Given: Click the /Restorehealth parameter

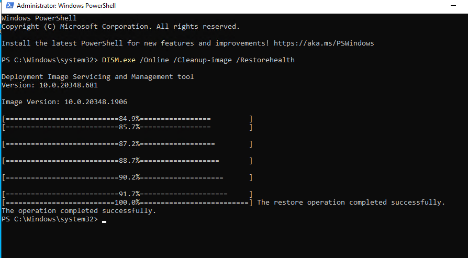Looking at the screenshot, I should (266, 60).
